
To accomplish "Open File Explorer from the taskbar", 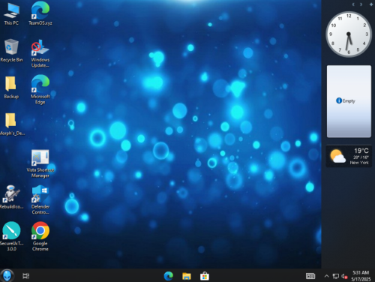I will [187, 276].
